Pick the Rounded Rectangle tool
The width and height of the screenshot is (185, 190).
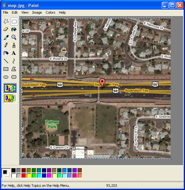pos(14,77)
